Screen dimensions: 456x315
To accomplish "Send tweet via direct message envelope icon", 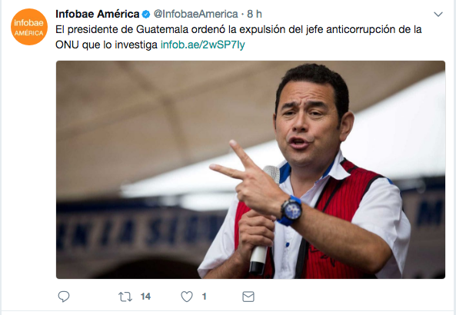I will pos(248,297).
